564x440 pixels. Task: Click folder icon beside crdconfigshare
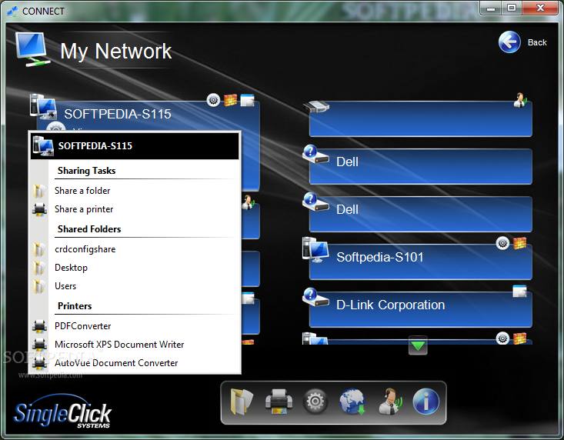pos(39,249)
